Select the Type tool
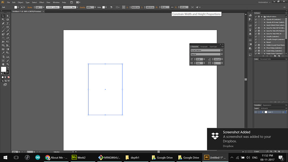288x162 pixels. point(7,23)
